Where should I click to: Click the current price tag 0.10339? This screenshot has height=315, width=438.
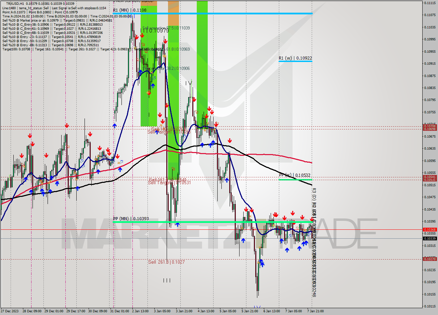tap(430, 238)
